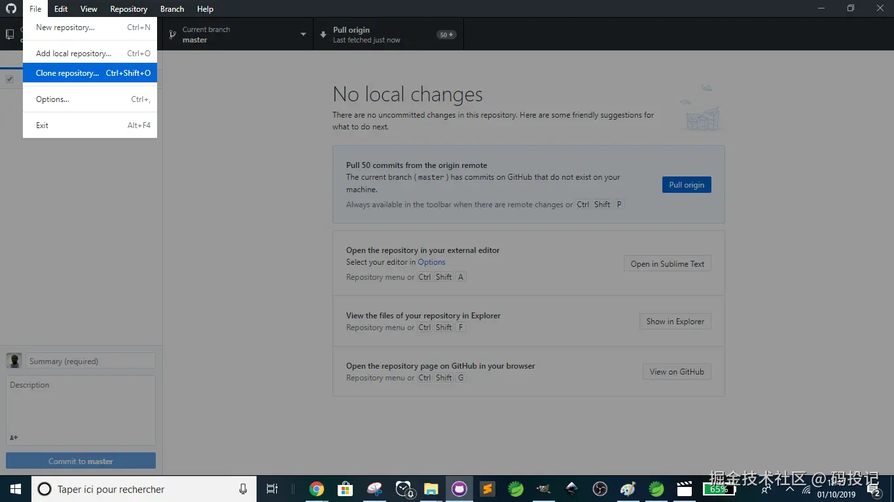This screenshot has width=894, height=502.
Task: Click View on GitHub button
Action: [677, 371]
